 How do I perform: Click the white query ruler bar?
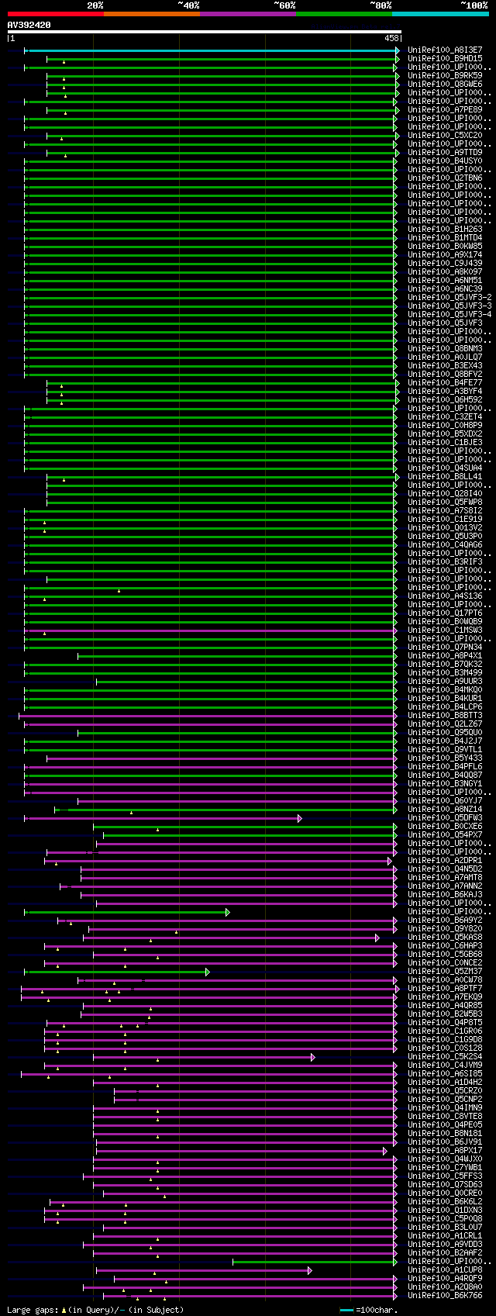pos(204,32)
